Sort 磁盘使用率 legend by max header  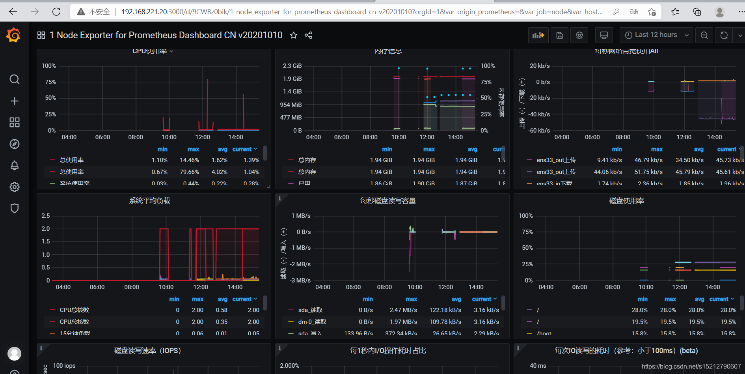pos(670,299)
